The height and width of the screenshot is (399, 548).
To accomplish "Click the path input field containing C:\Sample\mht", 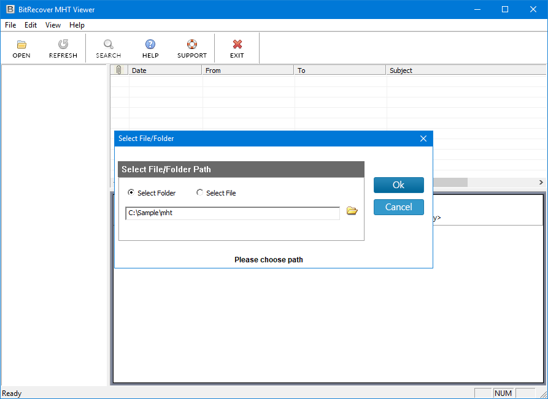I will (x=233, y=213).
